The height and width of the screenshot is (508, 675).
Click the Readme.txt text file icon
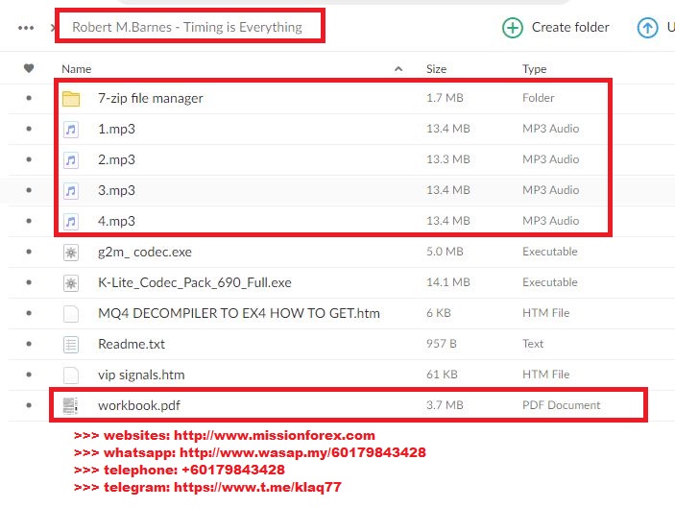point(71,345)
